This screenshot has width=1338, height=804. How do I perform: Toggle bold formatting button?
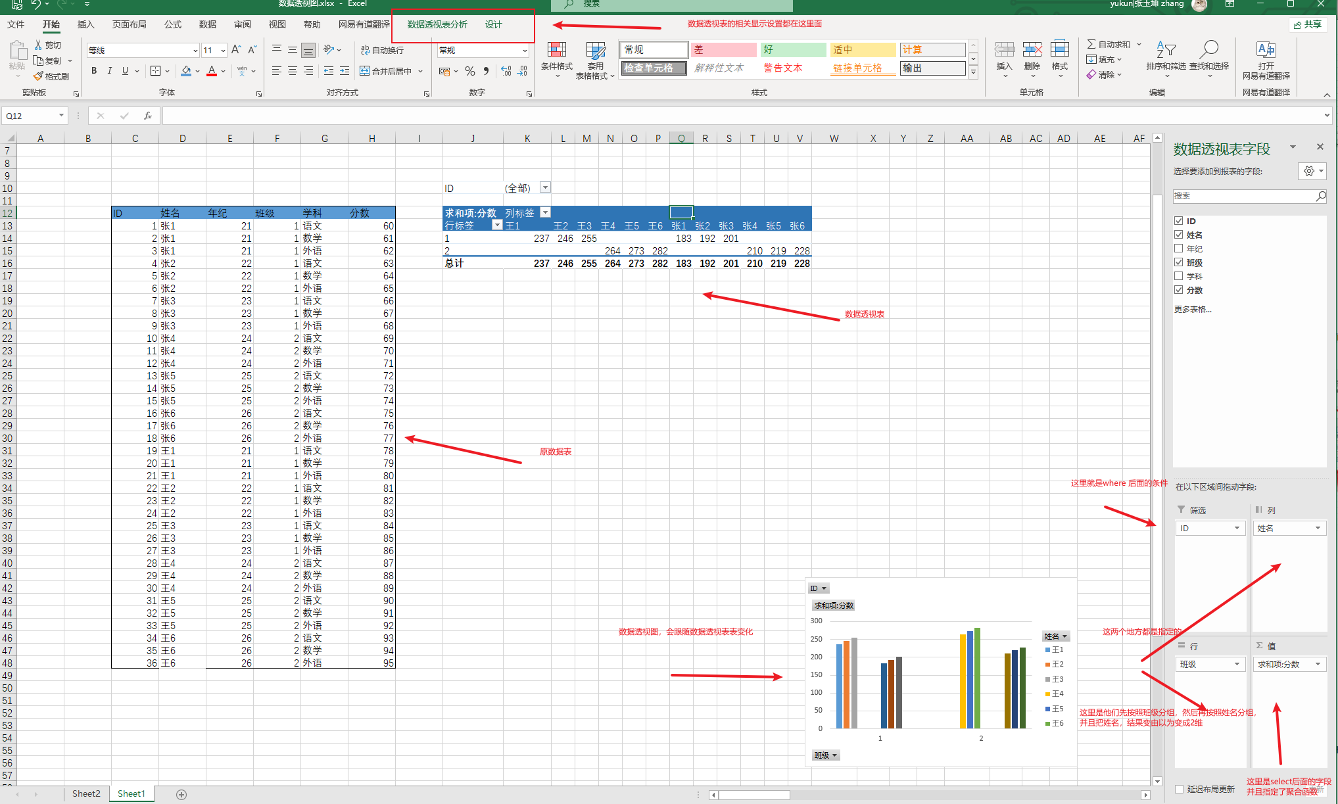pyautogui.click(x=94, y=70)
